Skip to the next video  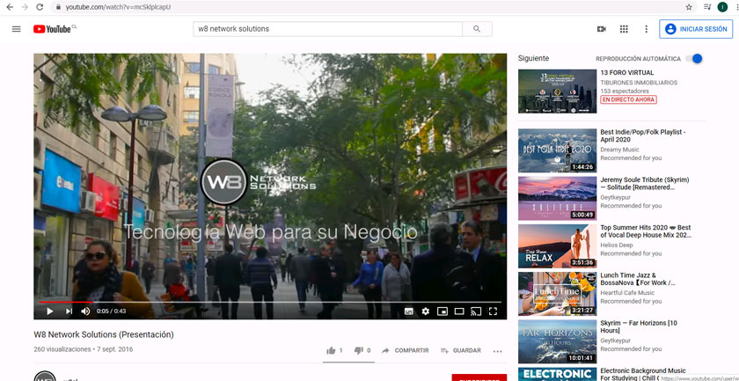point(69,311)
